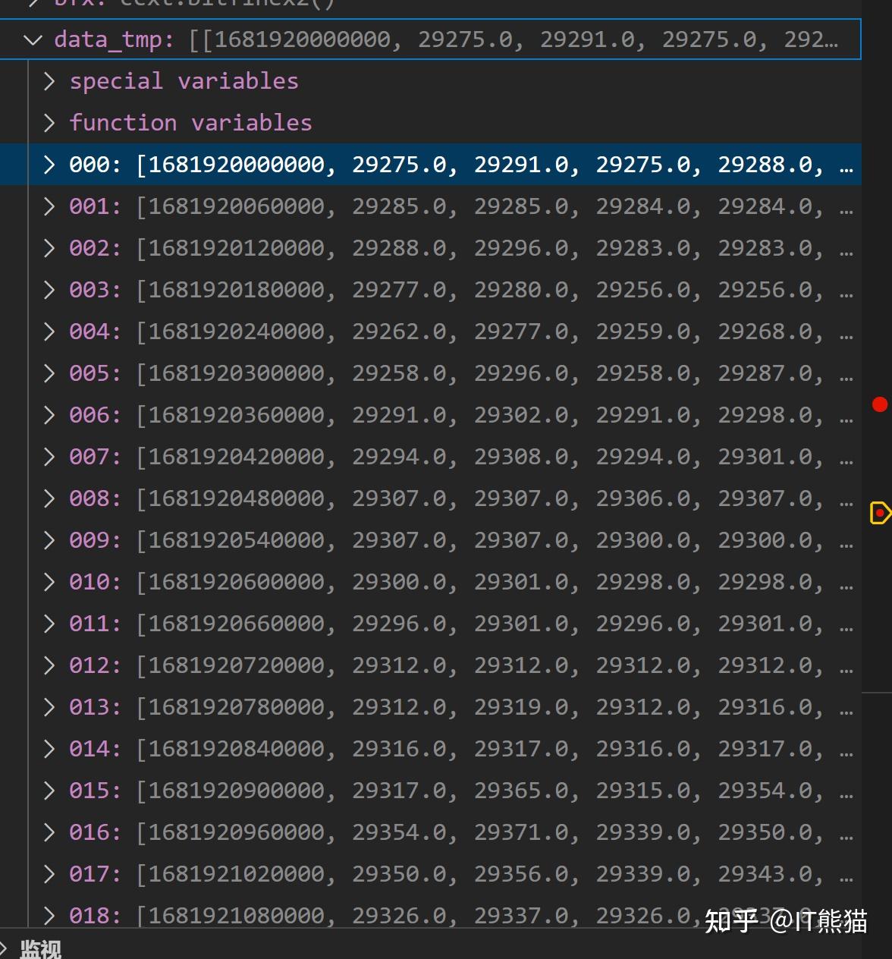Select row 007 starting with 1681920420000
The image size is (892, 959).
[455, 457]
